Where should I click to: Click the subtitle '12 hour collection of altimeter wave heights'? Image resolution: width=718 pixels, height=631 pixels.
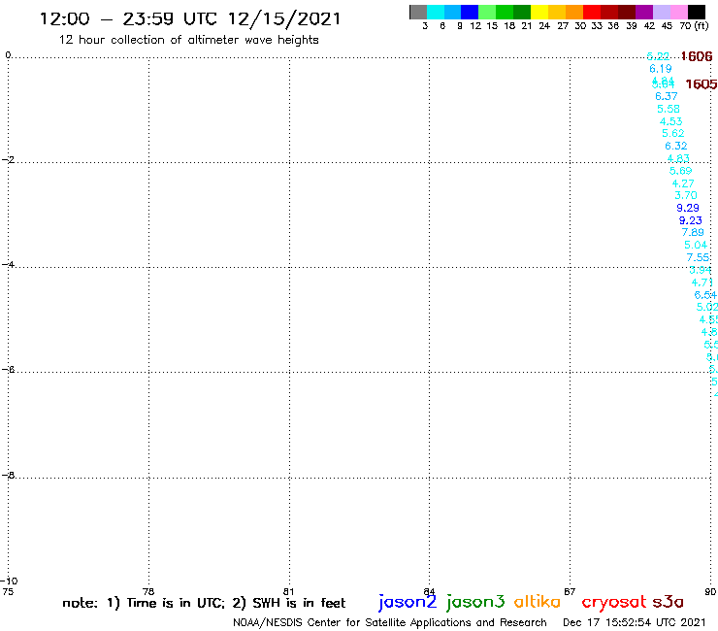(x=188, y=40)
